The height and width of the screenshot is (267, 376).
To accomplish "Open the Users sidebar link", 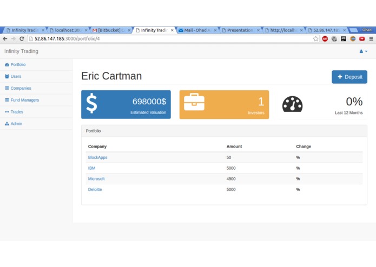I will [16, 76].
